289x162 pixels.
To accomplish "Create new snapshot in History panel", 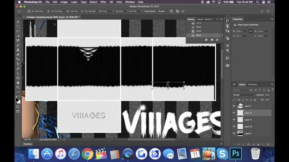I will coord(212,40).
